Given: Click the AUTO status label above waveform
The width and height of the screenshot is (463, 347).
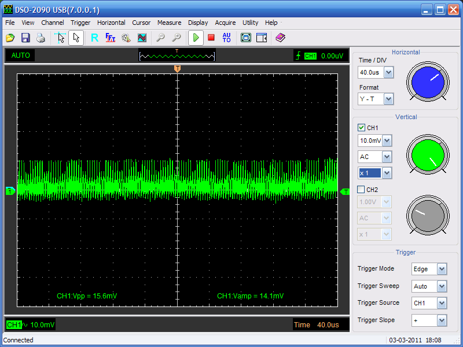Looking at the screenshot, I should pos(20,56).
